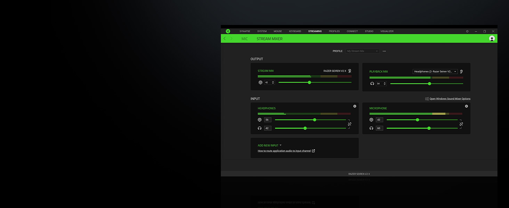
Task: Select the STREAM MIXER sub-tab
Action: (269, 39)
